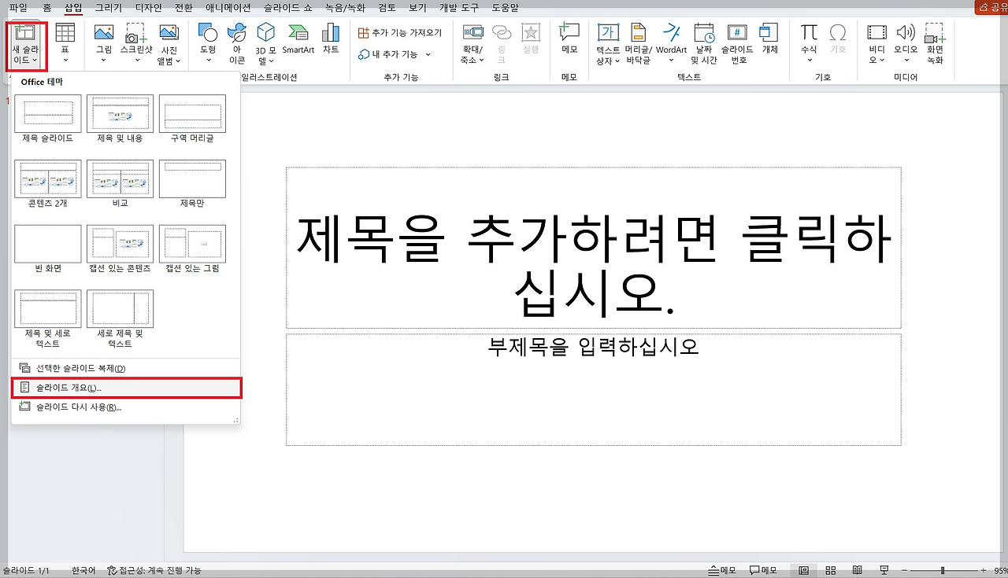
Task: Insert slide number with 슬라이드 번호
Action: (738, 43)
